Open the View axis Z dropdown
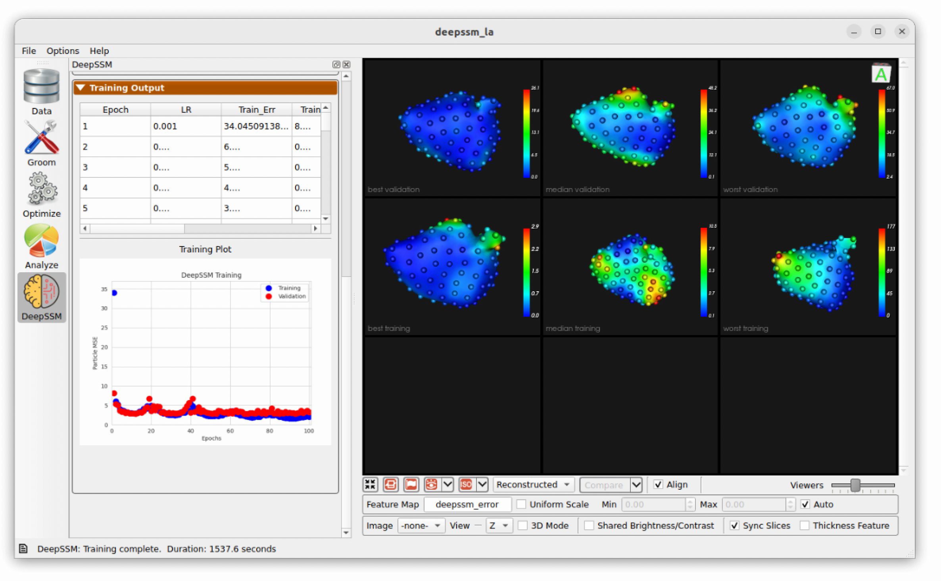Screen dimensions: 941x581 click(x=499, y=525)
